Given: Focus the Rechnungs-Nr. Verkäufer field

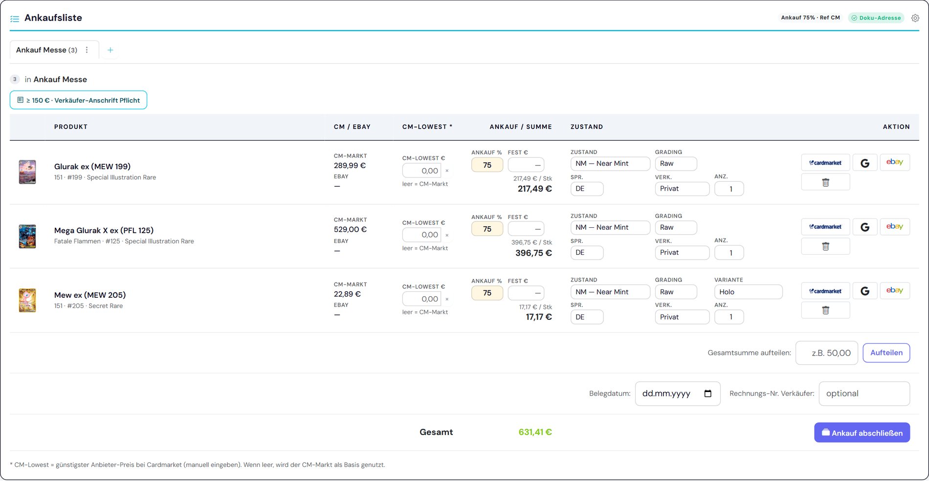Looking at the screenshot, I should (864, 394).
